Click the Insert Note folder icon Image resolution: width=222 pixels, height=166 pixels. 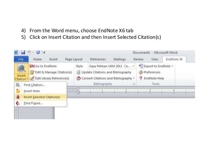(x=18, y=91)
